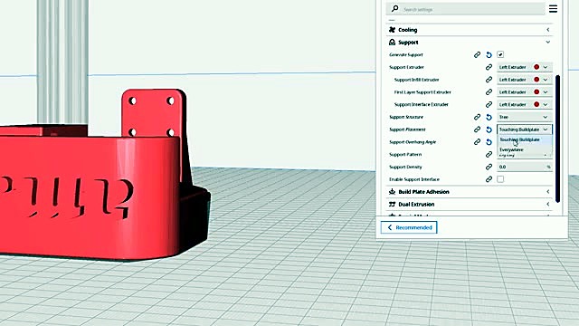
Task: Click the Support Placement label
Action: [x=407, y=129]
